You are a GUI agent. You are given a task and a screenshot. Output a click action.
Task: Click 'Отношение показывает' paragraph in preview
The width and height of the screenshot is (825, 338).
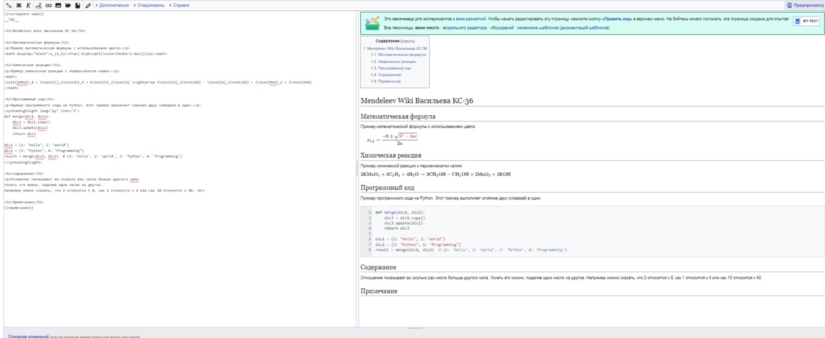561,278
